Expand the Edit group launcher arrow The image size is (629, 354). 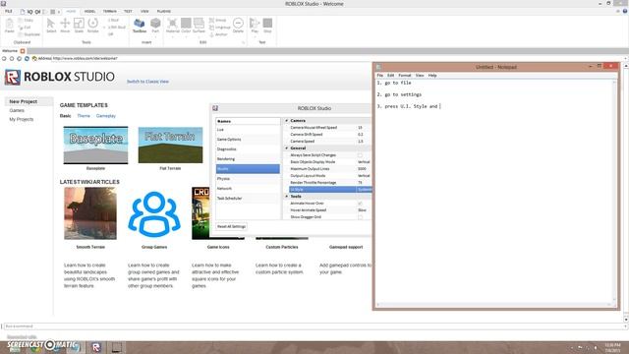[243, 42]
